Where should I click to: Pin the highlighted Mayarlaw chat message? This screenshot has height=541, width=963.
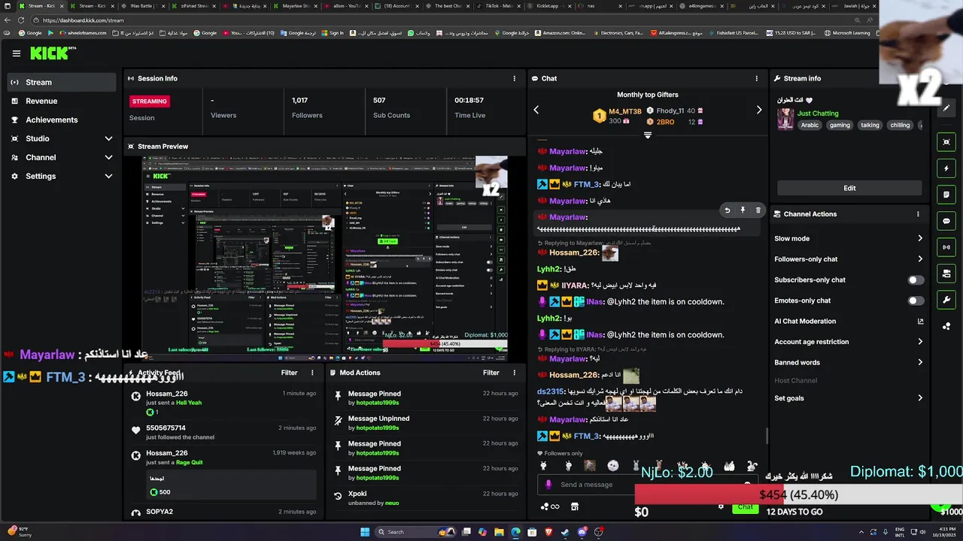[743, 210]
